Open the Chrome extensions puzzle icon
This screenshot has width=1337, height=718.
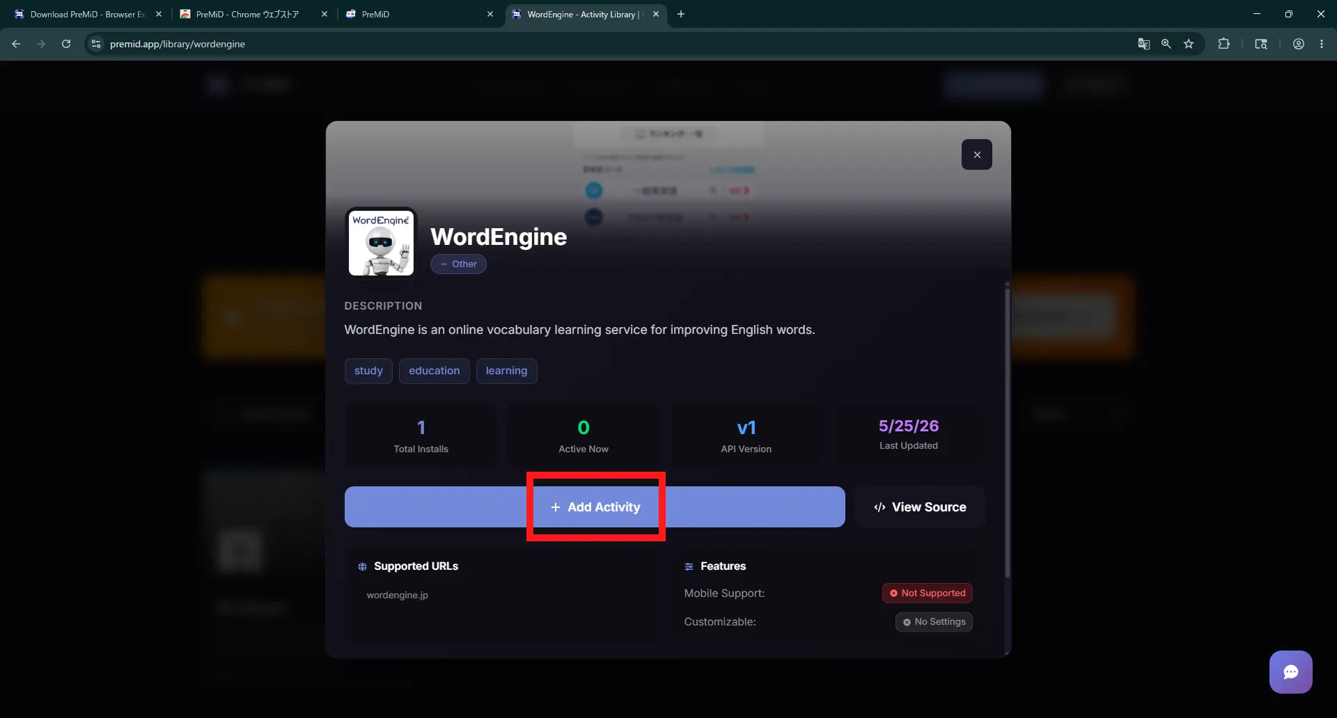(x=1223, y=44)
